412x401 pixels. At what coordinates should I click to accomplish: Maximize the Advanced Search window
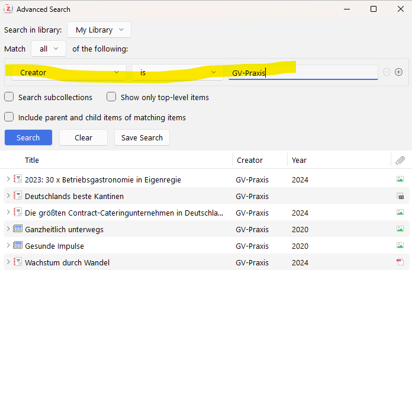pyautogui.click(x=374, y=9)
